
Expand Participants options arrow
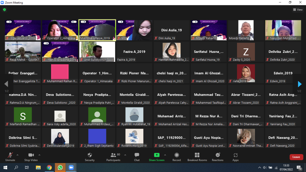pos(125,155)
